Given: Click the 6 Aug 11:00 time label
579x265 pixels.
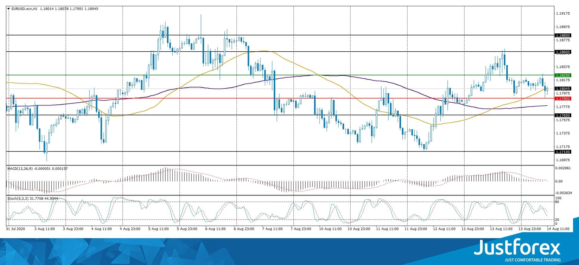Looking at the screenshot, I should (x=216, y=229).
